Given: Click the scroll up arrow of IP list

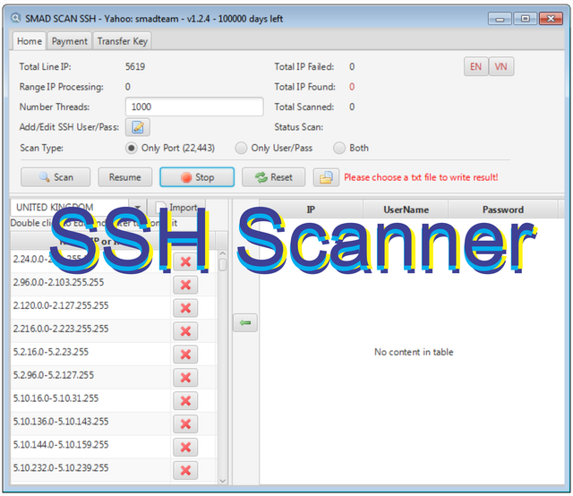Looking at the screenshot, I should click(223, 253).
